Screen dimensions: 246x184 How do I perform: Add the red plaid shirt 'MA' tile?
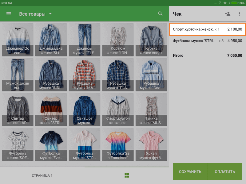[84, 75]
